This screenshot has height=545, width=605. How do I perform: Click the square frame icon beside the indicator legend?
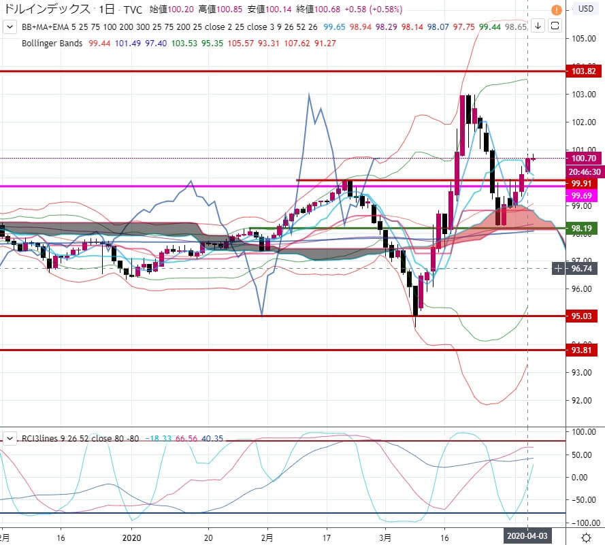click(555, 26)
